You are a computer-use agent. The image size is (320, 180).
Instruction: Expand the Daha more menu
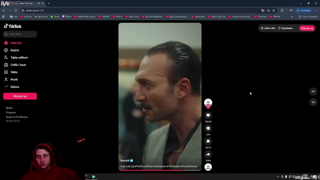pos(11,87)
